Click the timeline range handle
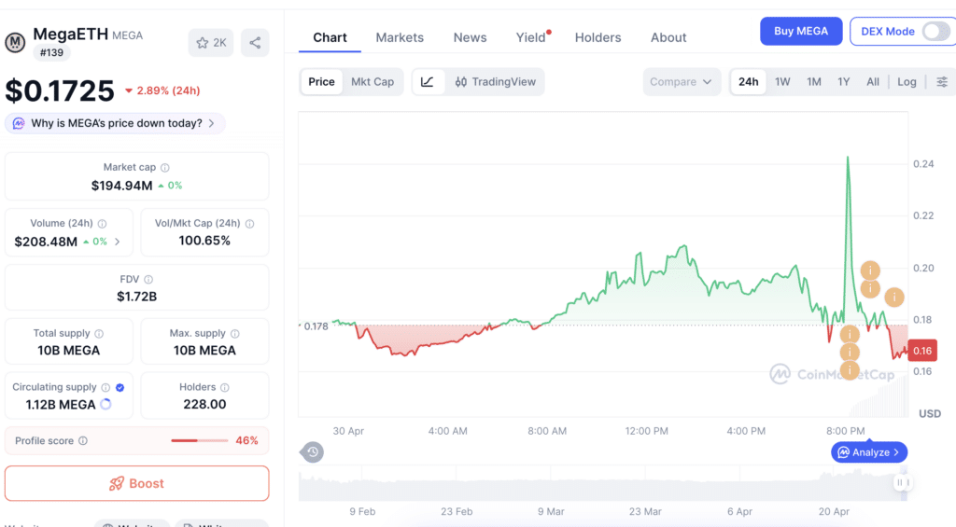 click(903, 482)
